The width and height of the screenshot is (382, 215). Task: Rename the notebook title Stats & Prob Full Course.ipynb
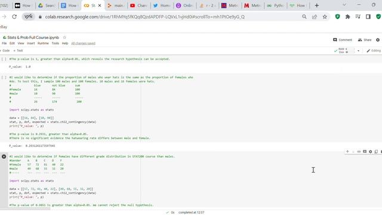click(x=33, y=37)
